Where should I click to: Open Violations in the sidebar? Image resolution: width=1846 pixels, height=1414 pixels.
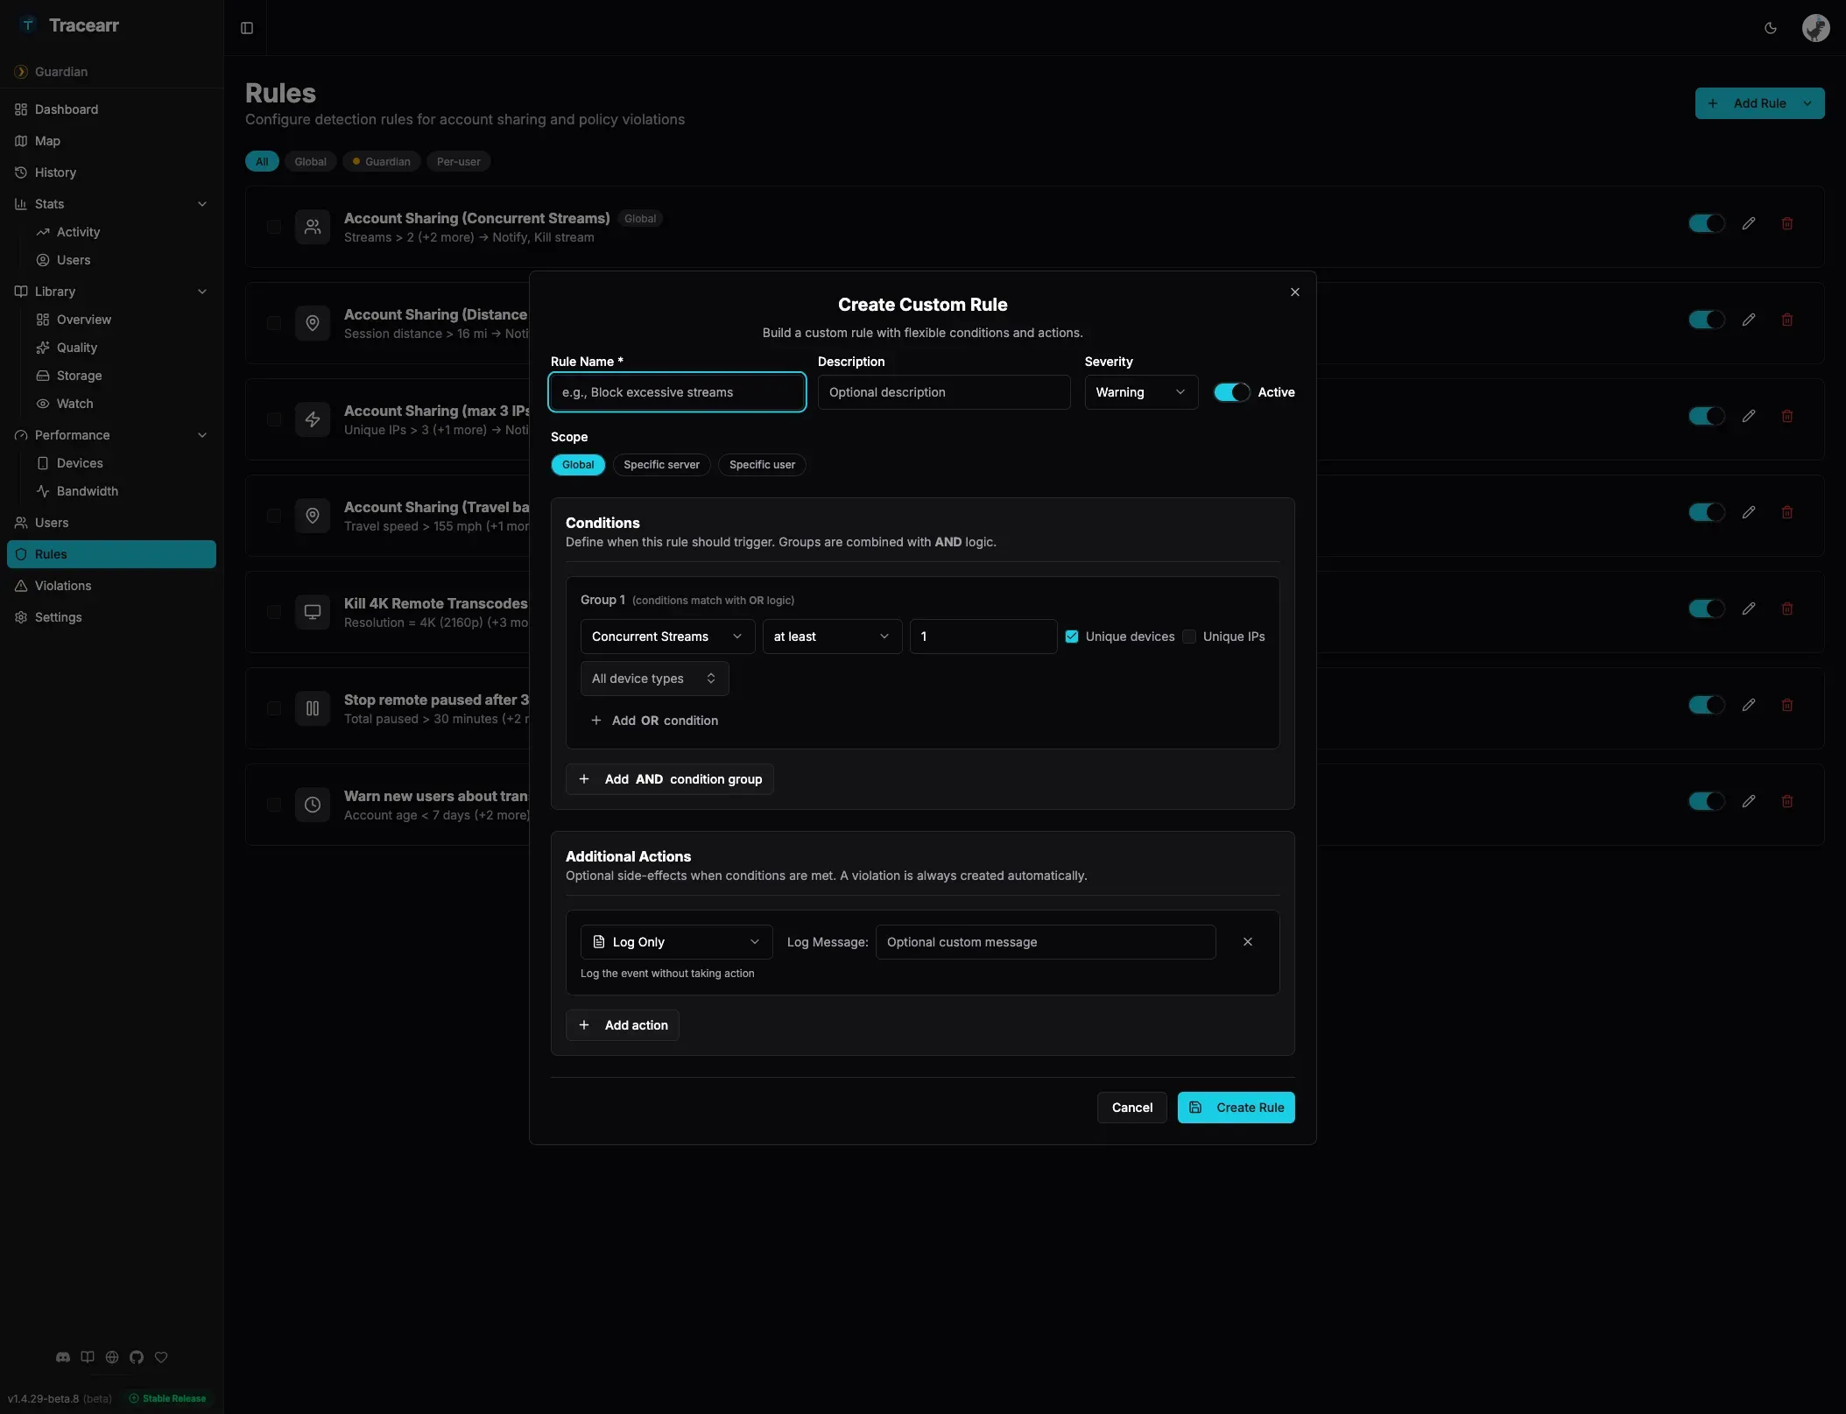(111, 586)
